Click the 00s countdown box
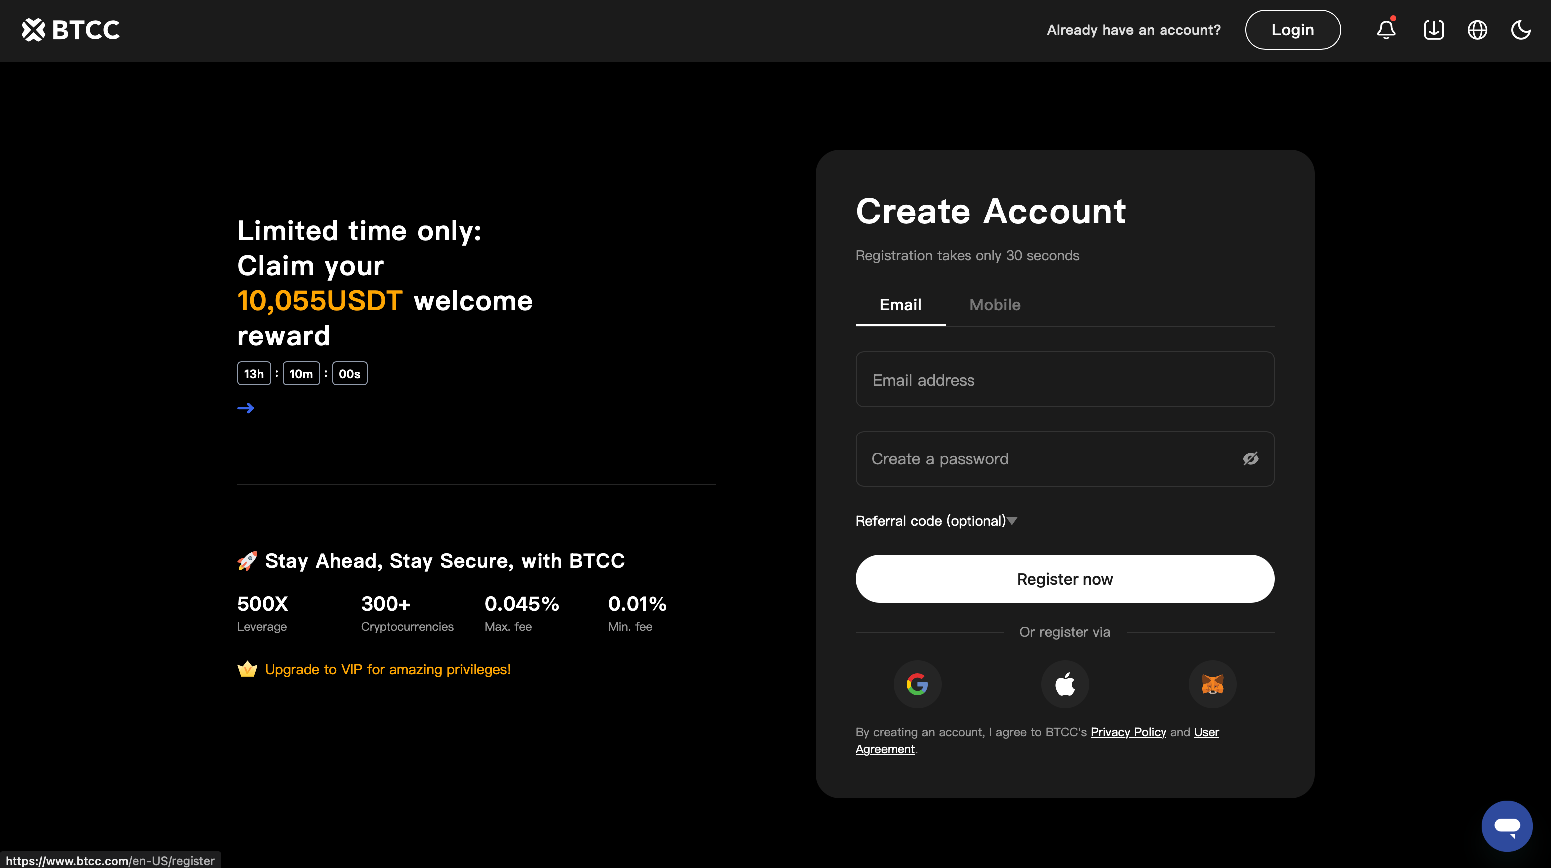This screenshot has width=1551, height=868. click(349, 374)
